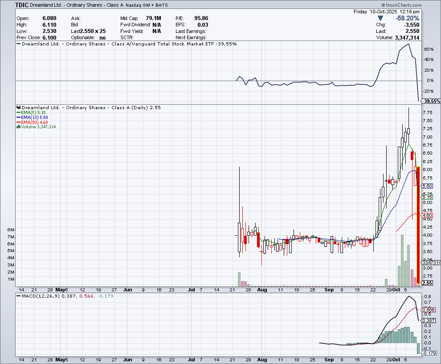Click the 60% axis label in performance panel
This screenshot has width=441, height=364.
tap(429, 49)
